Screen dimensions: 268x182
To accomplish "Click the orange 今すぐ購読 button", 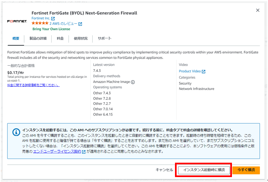I will click(246, 170).
